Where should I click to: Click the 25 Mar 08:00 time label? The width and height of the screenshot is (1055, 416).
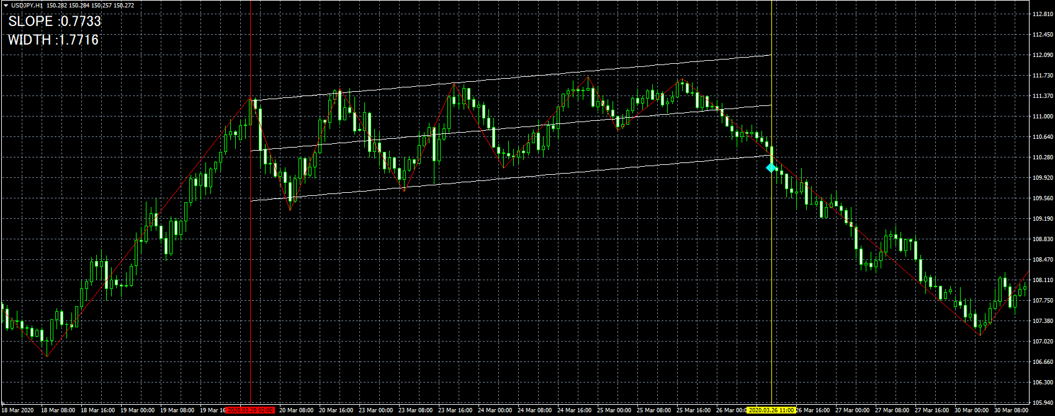pyautogui.click(x=654, y=410)
